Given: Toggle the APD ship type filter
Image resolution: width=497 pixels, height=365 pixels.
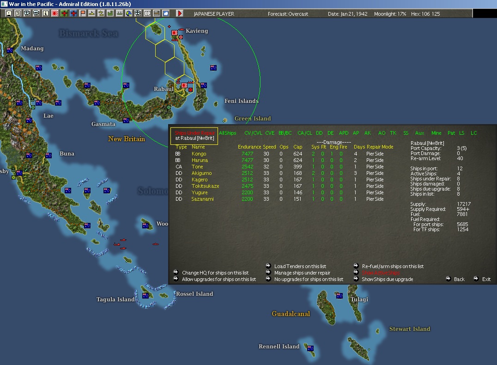Looking at the screenshot, I should pyautogui.click(x=344, y=133).
